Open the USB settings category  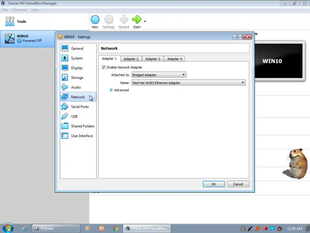pos(78,116)
